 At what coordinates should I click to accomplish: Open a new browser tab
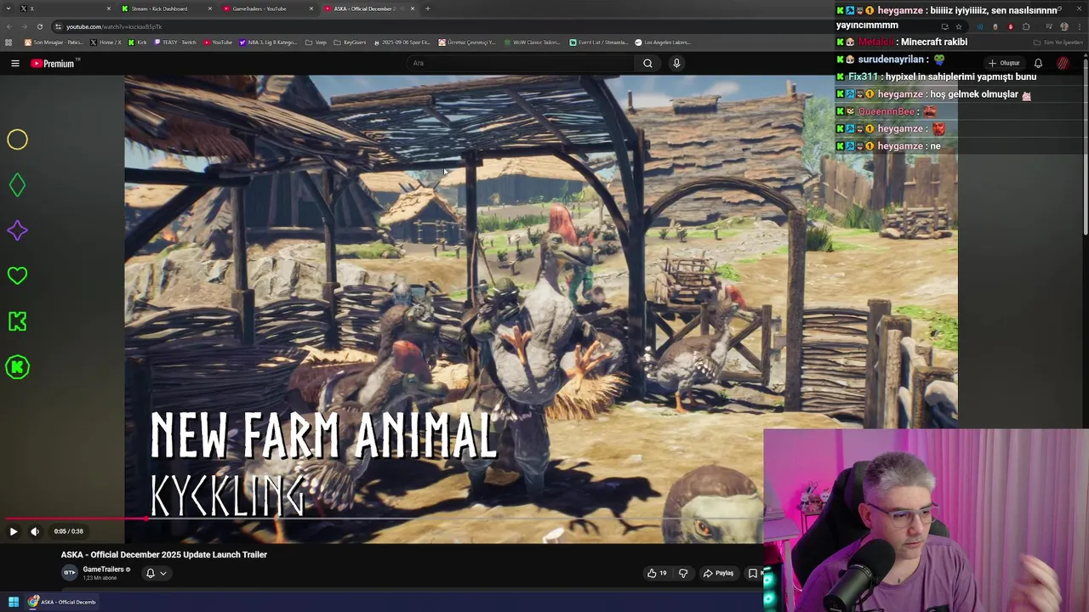[x=428, y=8]
